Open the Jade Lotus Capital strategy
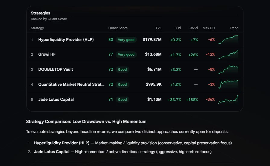Screen dimensions: 270x166 pyautogui.click(x=135, y=100)
